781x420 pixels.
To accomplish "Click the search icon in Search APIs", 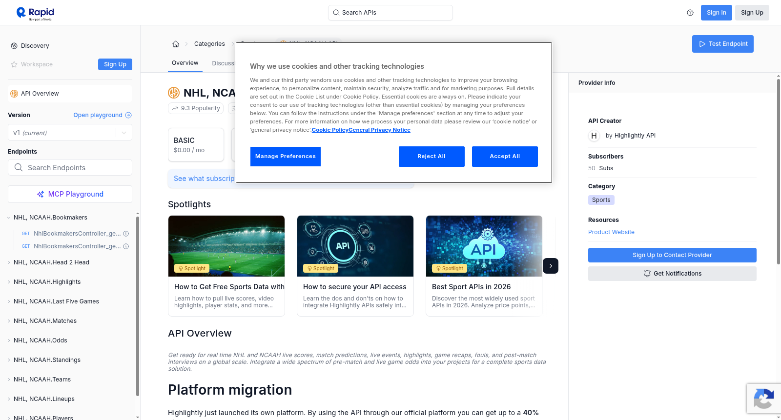I will coord(336,13).
